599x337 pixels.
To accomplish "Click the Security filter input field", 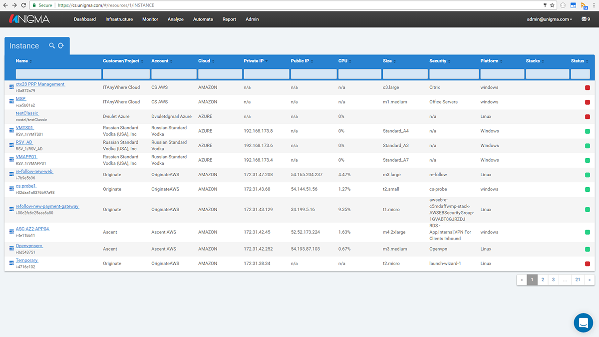I will (453, 74).
